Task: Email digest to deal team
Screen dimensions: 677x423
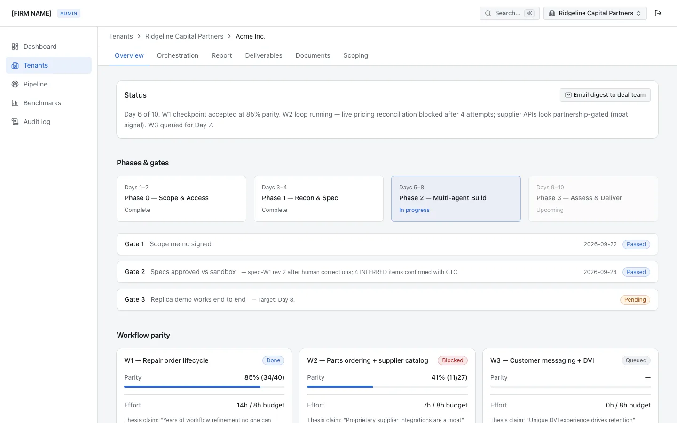Action: (605, 95)
